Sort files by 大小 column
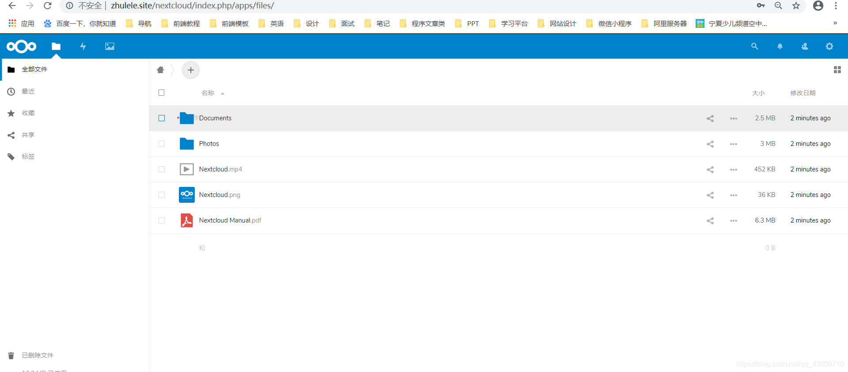The height and width of the screenshot is (372, 848). [x=758, y=93]
